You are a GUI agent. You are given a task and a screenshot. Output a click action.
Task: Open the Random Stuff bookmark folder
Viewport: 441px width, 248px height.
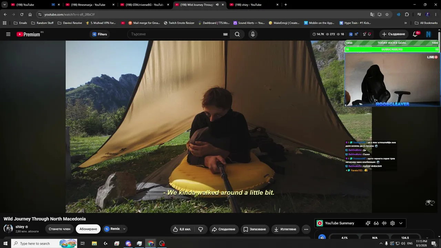point(42,23)
